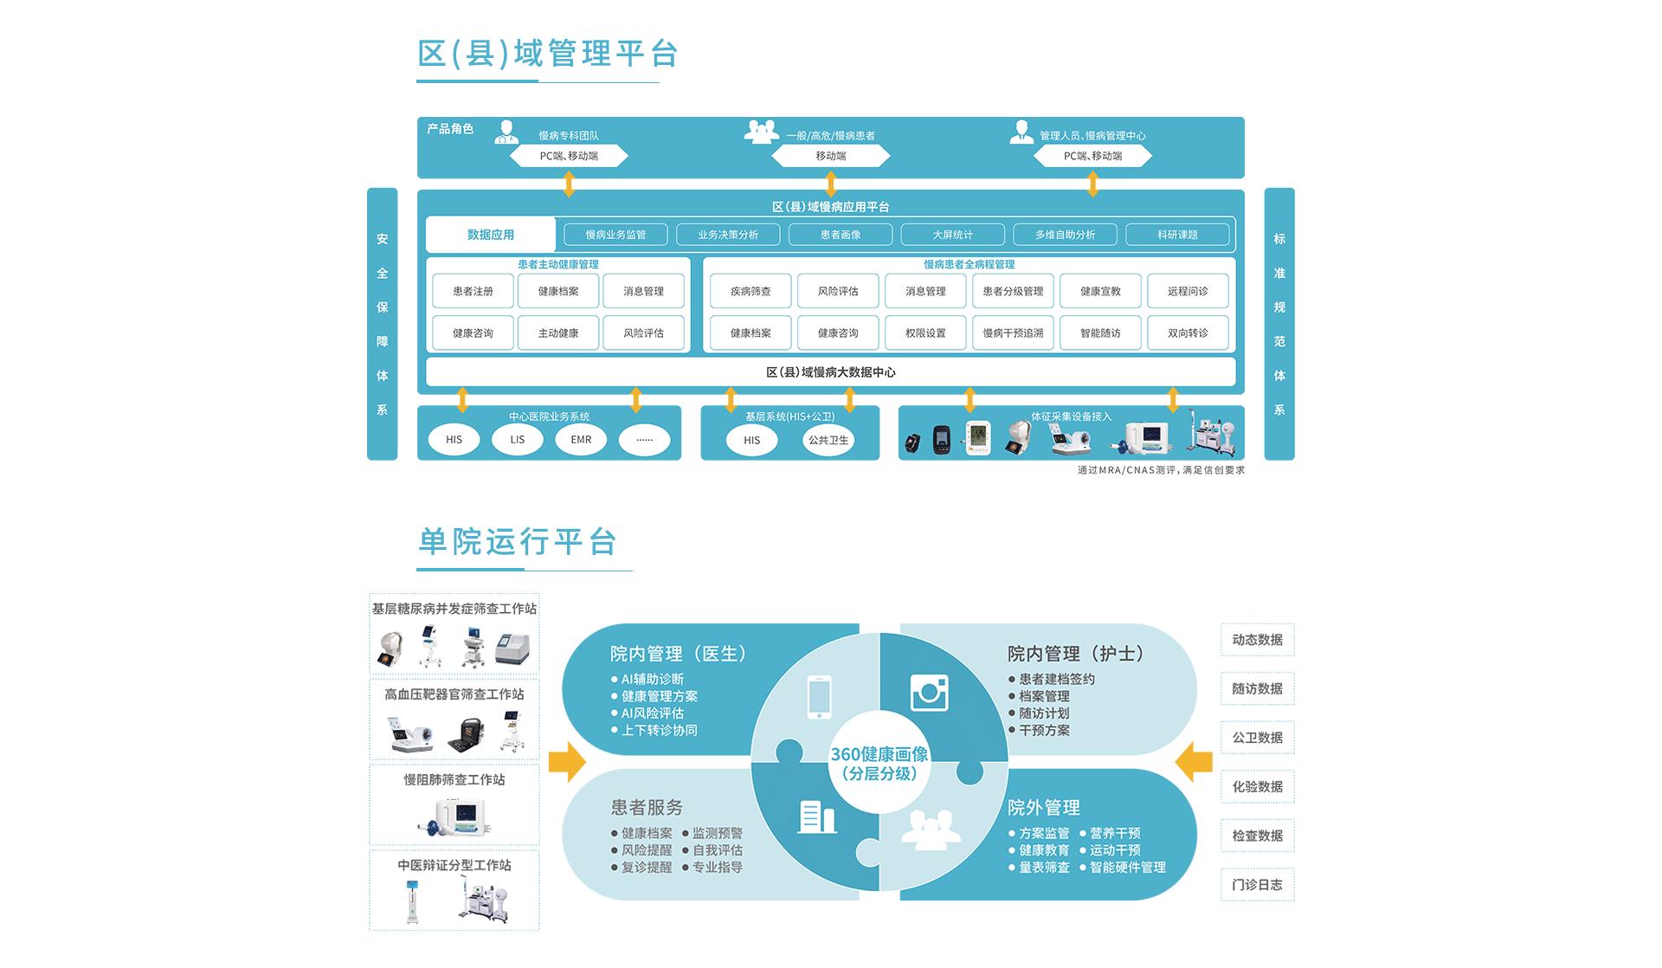
Task: Click the 移动端 label under 一般/高危/慢病患者
Action: (x=831, y=156)
